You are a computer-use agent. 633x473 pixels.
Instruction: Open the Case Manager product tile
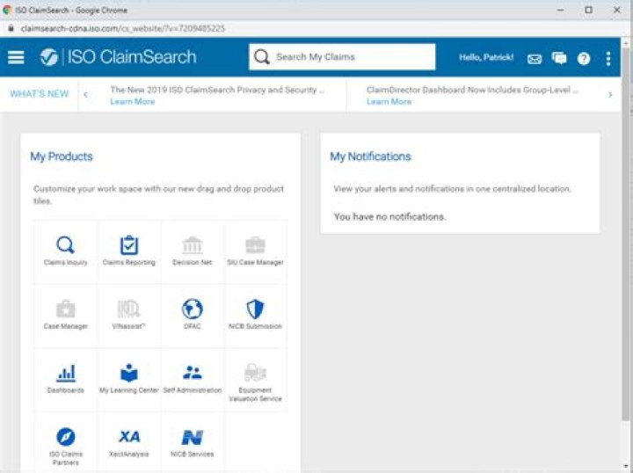(x=65, y=316)
